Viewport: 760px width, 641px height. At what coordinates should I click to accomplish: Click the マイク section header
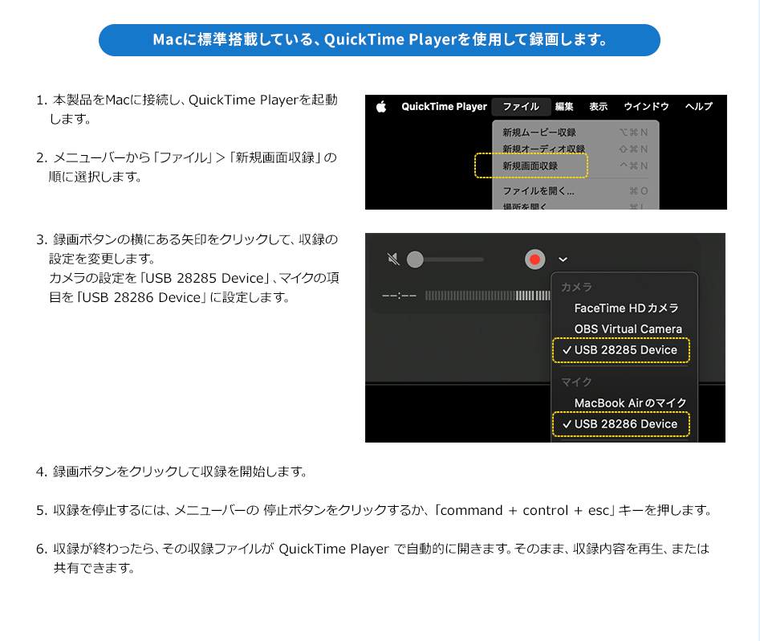click(x=576, y=382)
